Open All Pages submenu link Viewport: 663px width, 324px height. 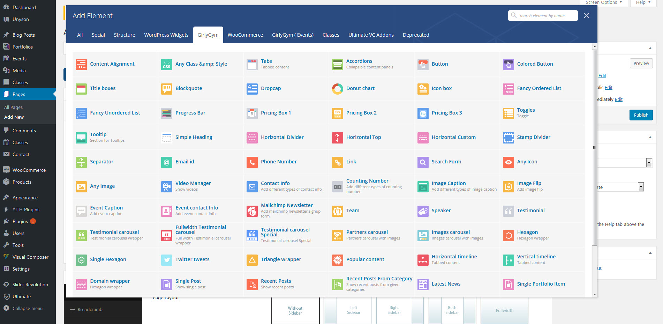point(13,108)
